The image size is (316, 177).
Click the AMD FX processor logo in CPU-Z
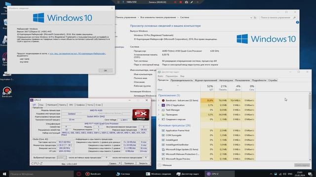tap(141, 115)
